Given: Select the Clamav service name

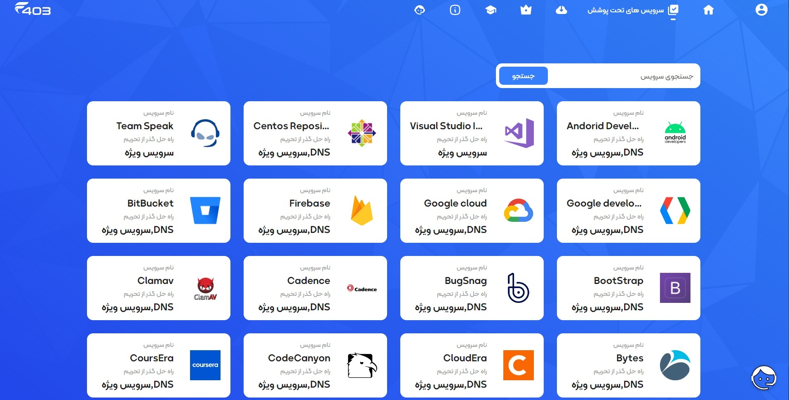Looking at the screenshot, I should [155, 281].
